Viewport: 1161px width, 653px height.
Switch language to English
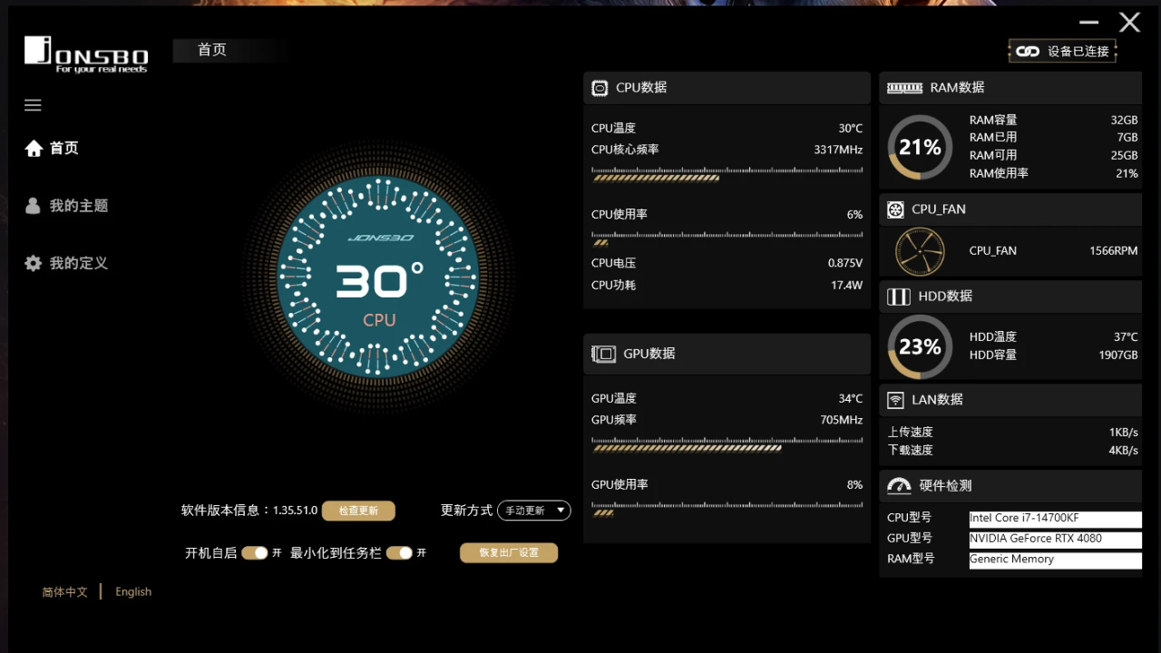pyautogui.click(x=133, y=591)
